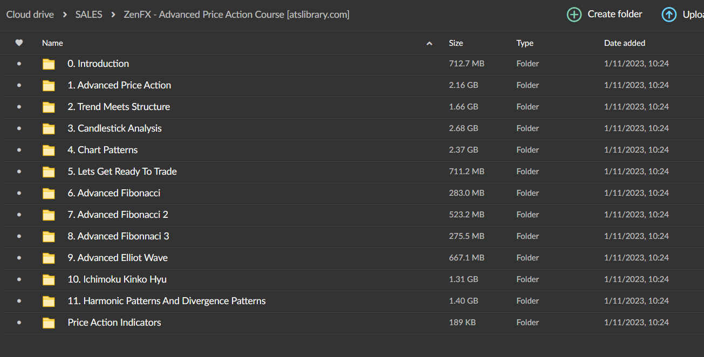Click the folder icon for "6. Advanced Fibonacci"

tap(49, 193)
